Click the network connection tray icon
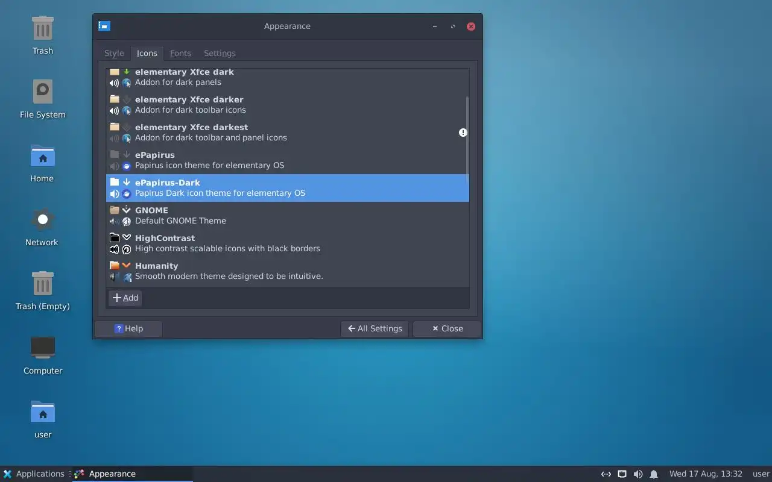 (x=606, y=474)
